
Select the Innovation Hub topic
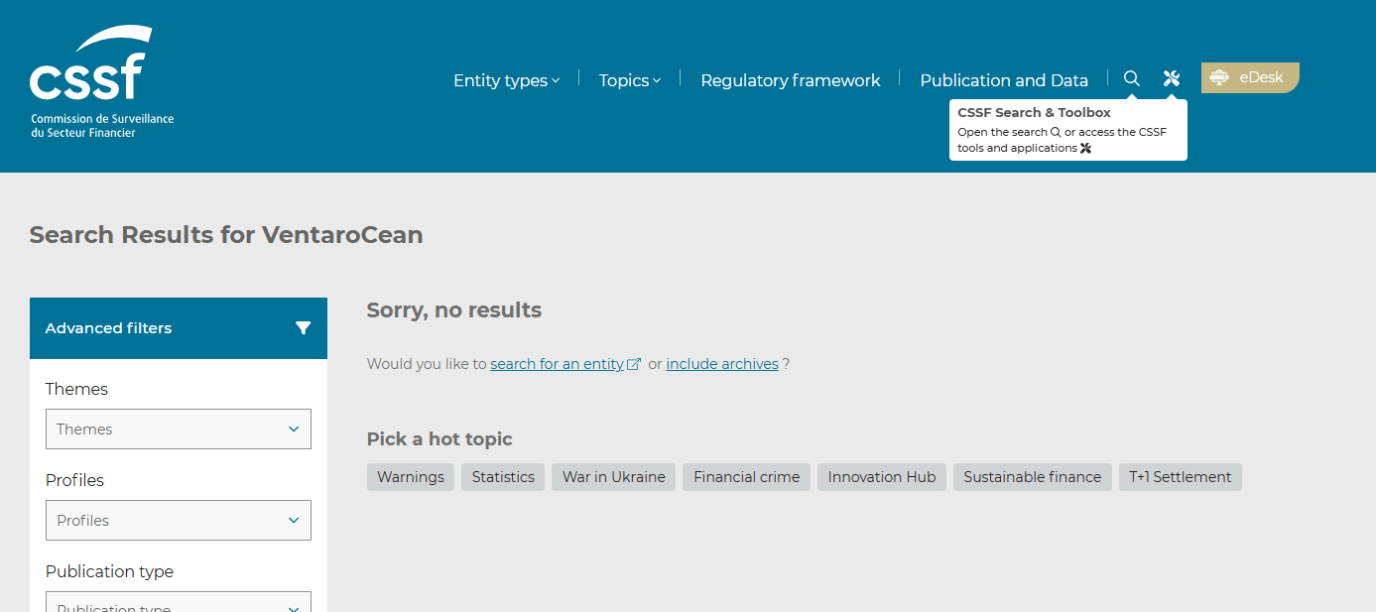pyautogui.click(x=882, y=477)
